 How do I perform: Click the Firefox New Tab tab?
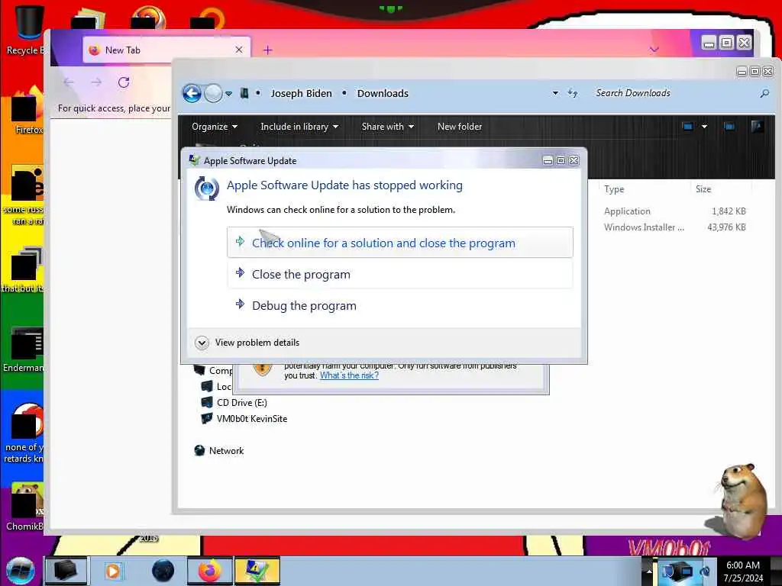[166, 50]
